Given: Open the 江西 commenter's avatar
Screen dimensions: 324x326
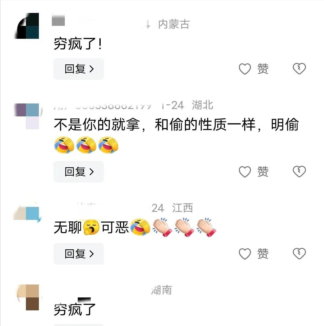Looking at the screenshot, I should pyautogui.click(x=27, y=213).
